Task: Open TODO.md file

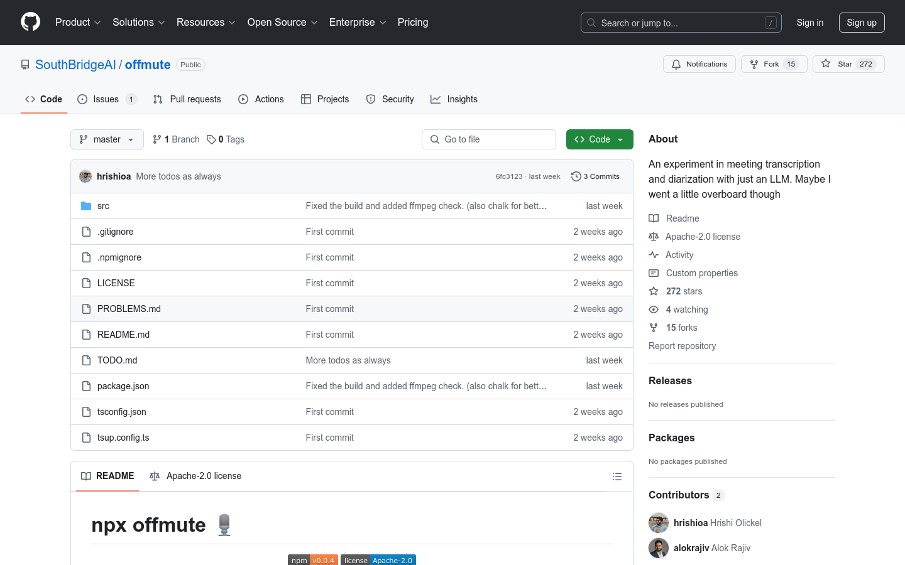Action: [117, 360]
